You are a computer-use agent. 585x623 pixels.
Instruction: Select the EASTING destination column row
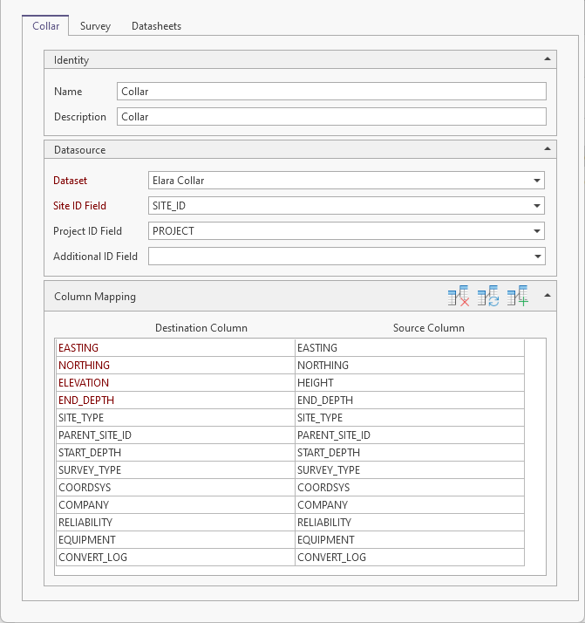click(x=175, y=348)
